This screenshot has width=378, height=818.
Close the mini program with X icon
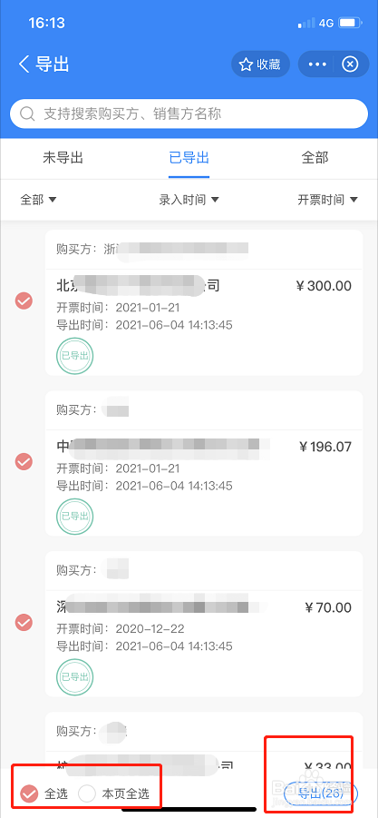pos(351,64)
